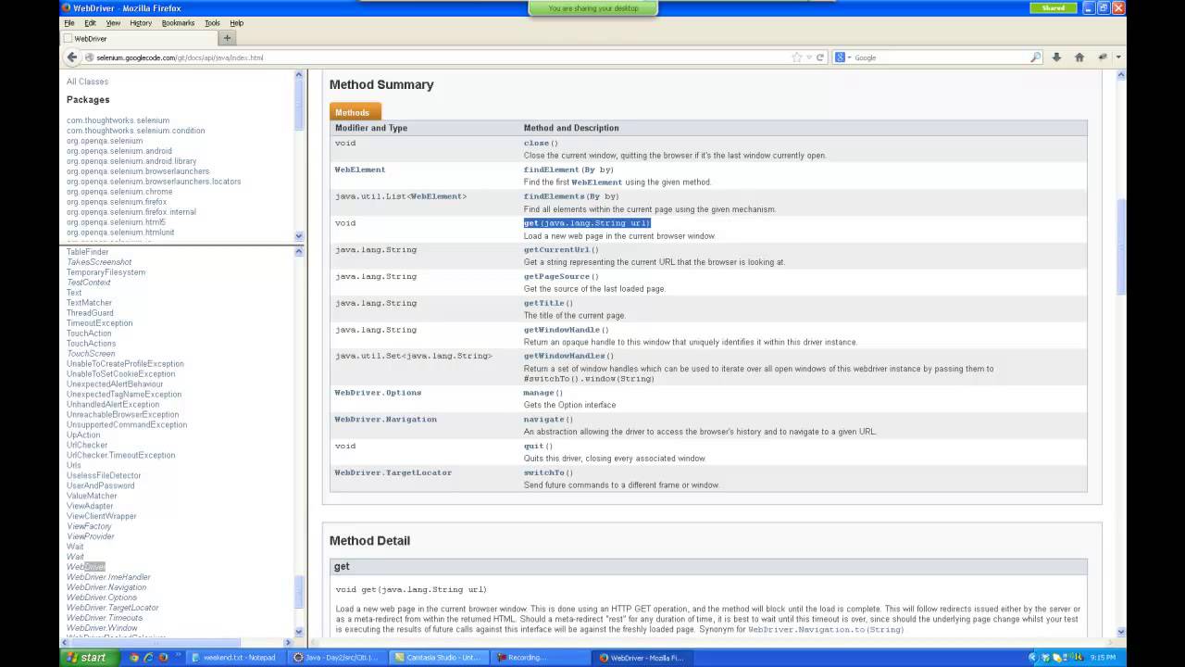Open org.openqa.selenium package link
This screenshot has height=667, width=1185.
pyautogui.click(x=105, y=141)
